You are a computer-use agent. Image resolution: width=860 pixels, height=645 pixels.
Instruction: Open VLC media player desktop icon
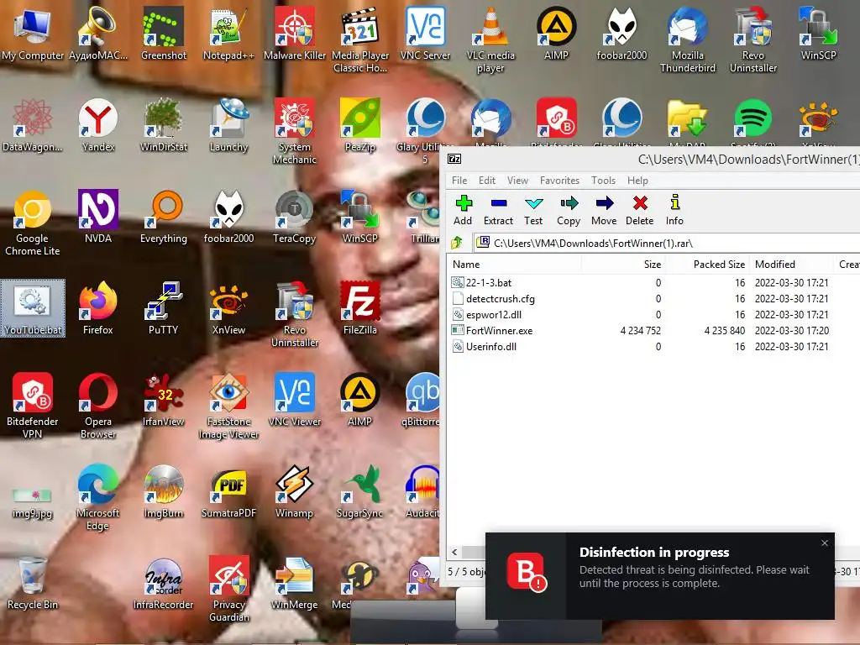(x=490, y=39)
